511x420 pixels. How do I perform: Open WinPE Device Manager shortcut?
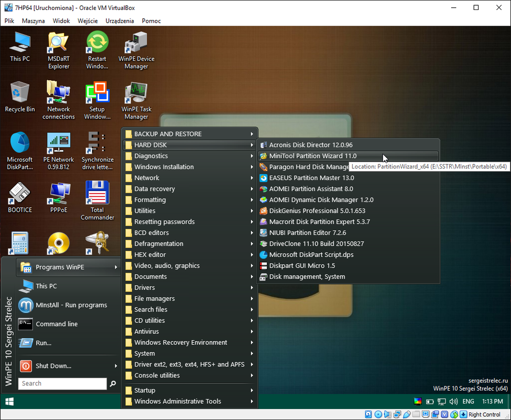[x=136, y=50]
